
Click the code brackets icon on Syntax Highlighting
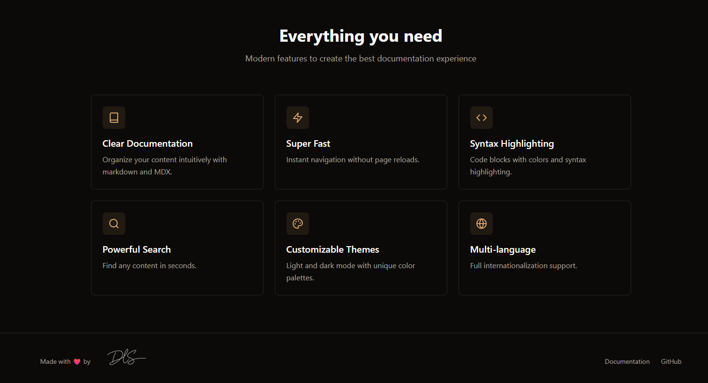click(482, 118)
